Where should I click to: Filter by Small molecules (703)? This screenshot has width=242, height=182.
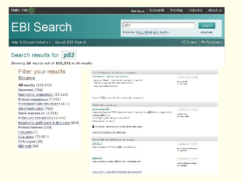point(36,109)
